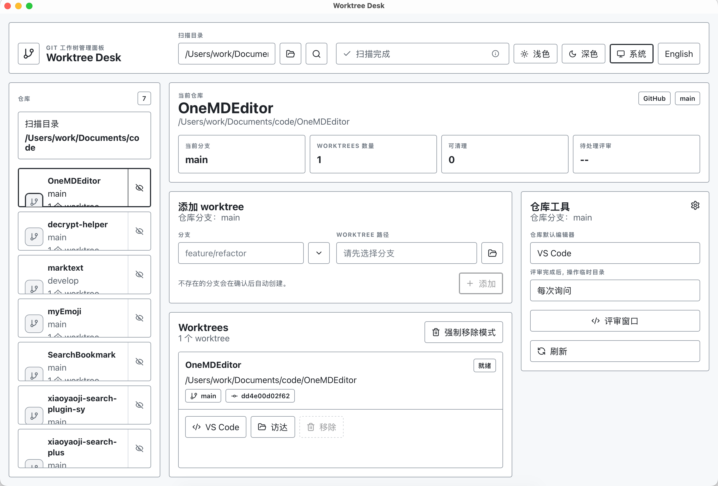Image resolution: width=718 pixels, height=486 pixels.
Task: Browse folder for worktree path
Action: 492,253
